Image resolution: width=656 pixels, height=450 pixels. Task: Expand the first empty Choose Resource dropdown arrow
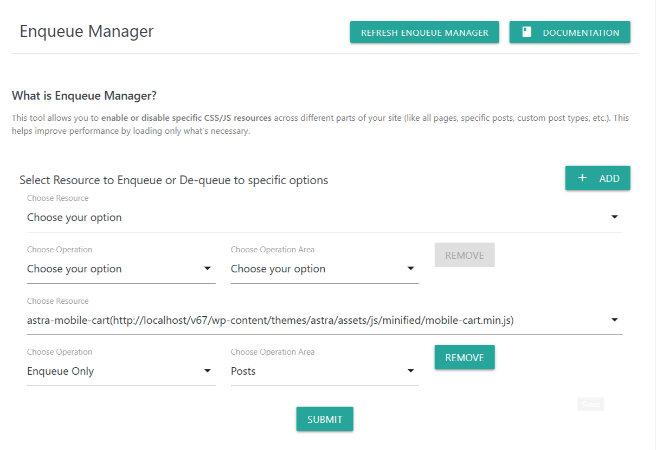pos(614,217)
